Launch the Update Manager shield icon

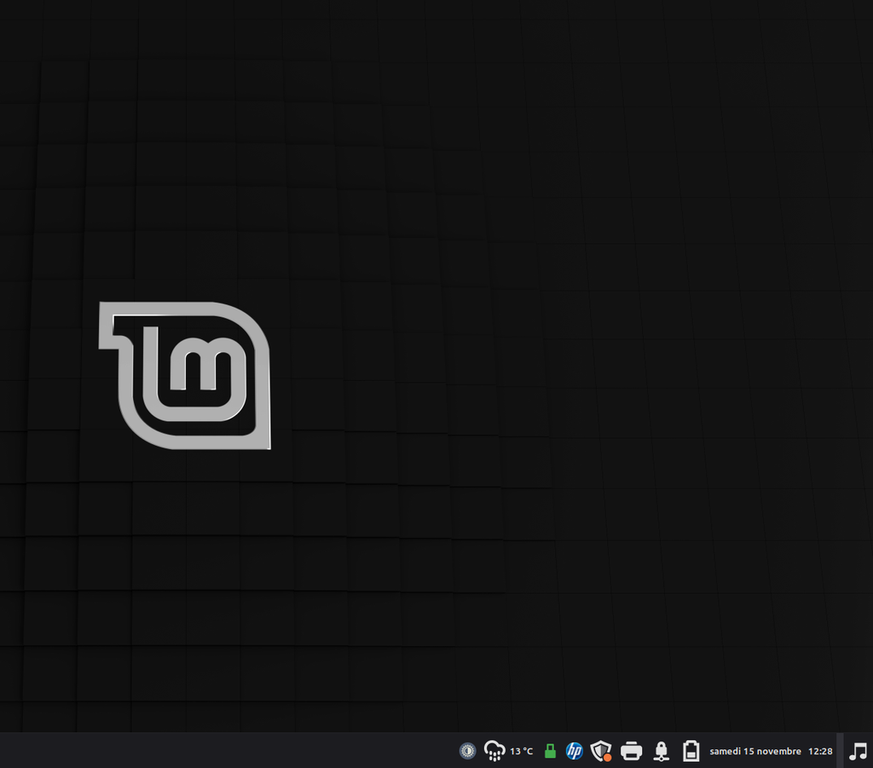pyautogui.click(x=601, y=751)
